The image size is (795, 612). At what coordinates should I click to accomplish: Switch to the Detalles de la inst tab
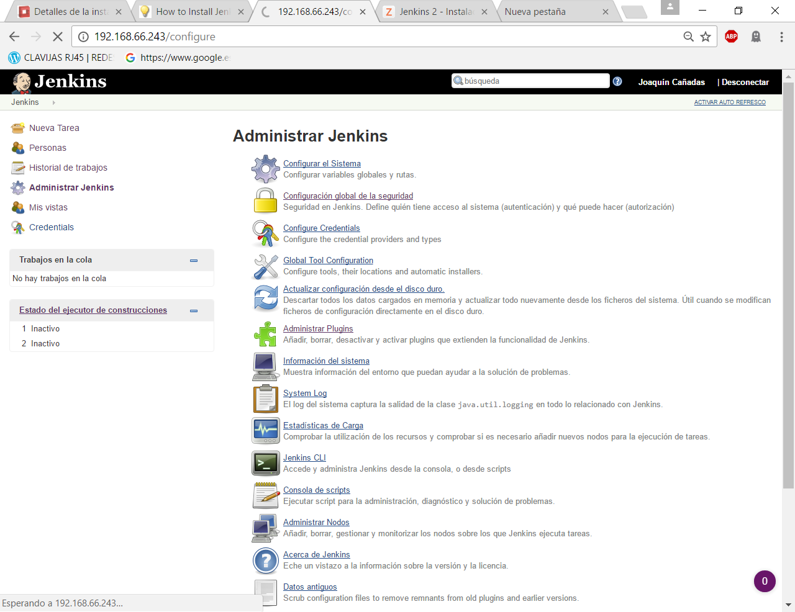70,12
